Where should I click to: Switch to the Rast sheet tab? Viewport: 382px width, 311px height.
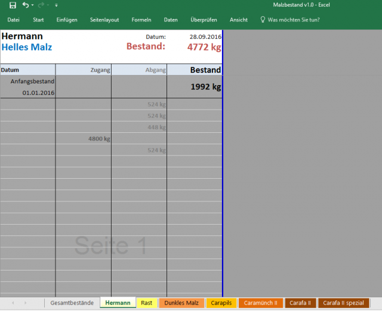pos(146,303)
